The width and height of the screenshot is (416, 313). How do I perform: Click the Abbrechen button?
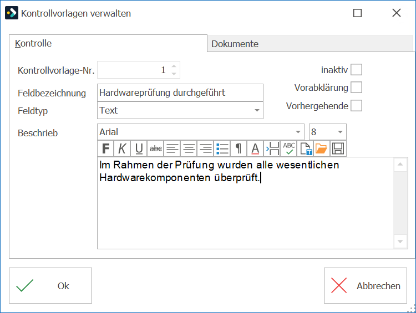click(x=366, y=285)
